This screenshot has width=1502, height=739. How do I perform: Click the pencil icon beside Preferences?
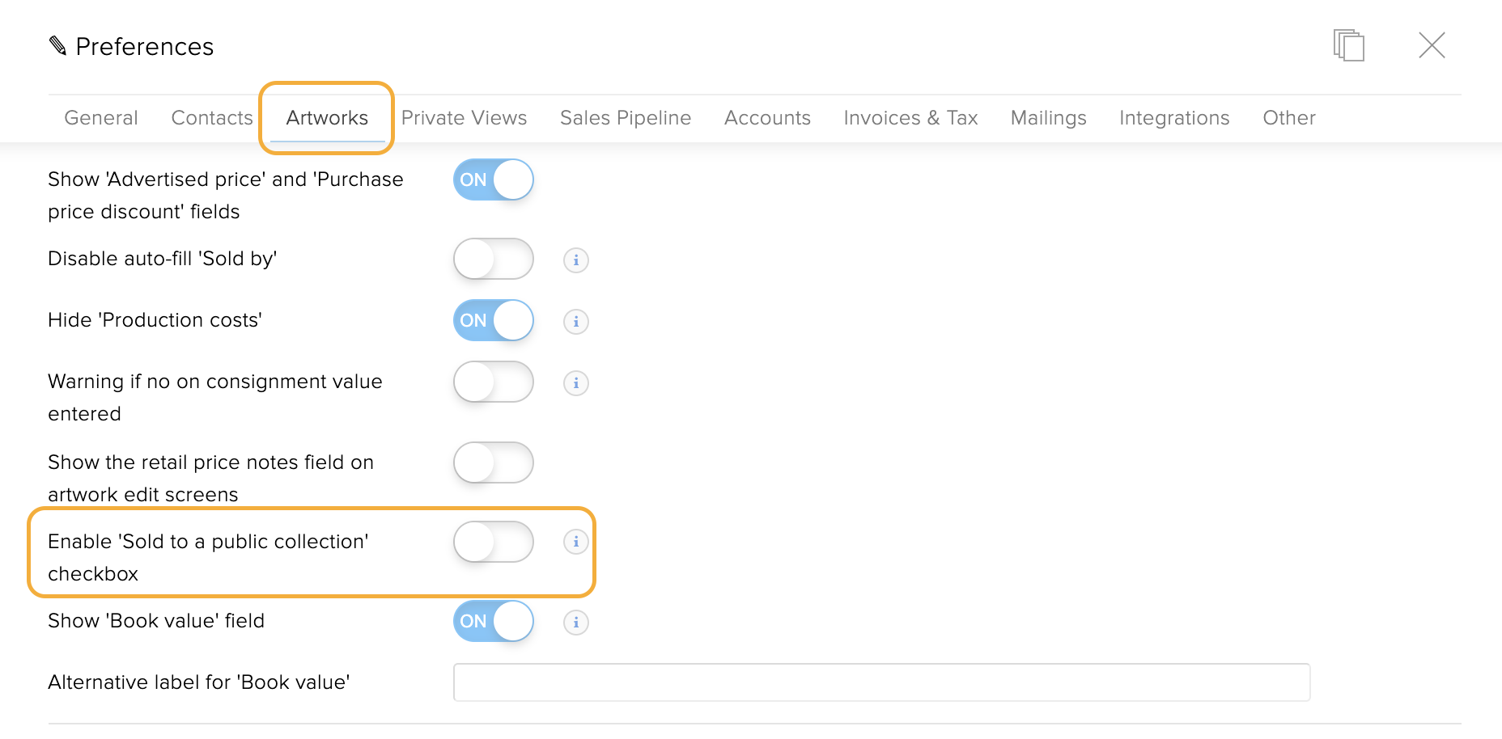[57, 46]
